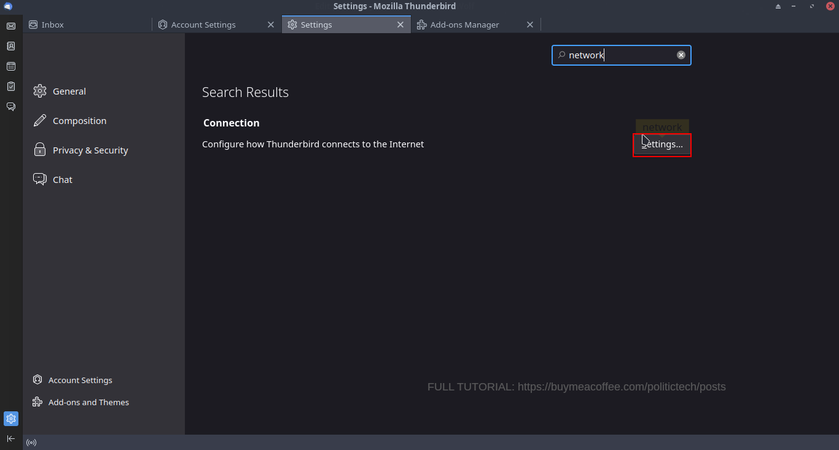Open the Composition settings category

point(104,120)
